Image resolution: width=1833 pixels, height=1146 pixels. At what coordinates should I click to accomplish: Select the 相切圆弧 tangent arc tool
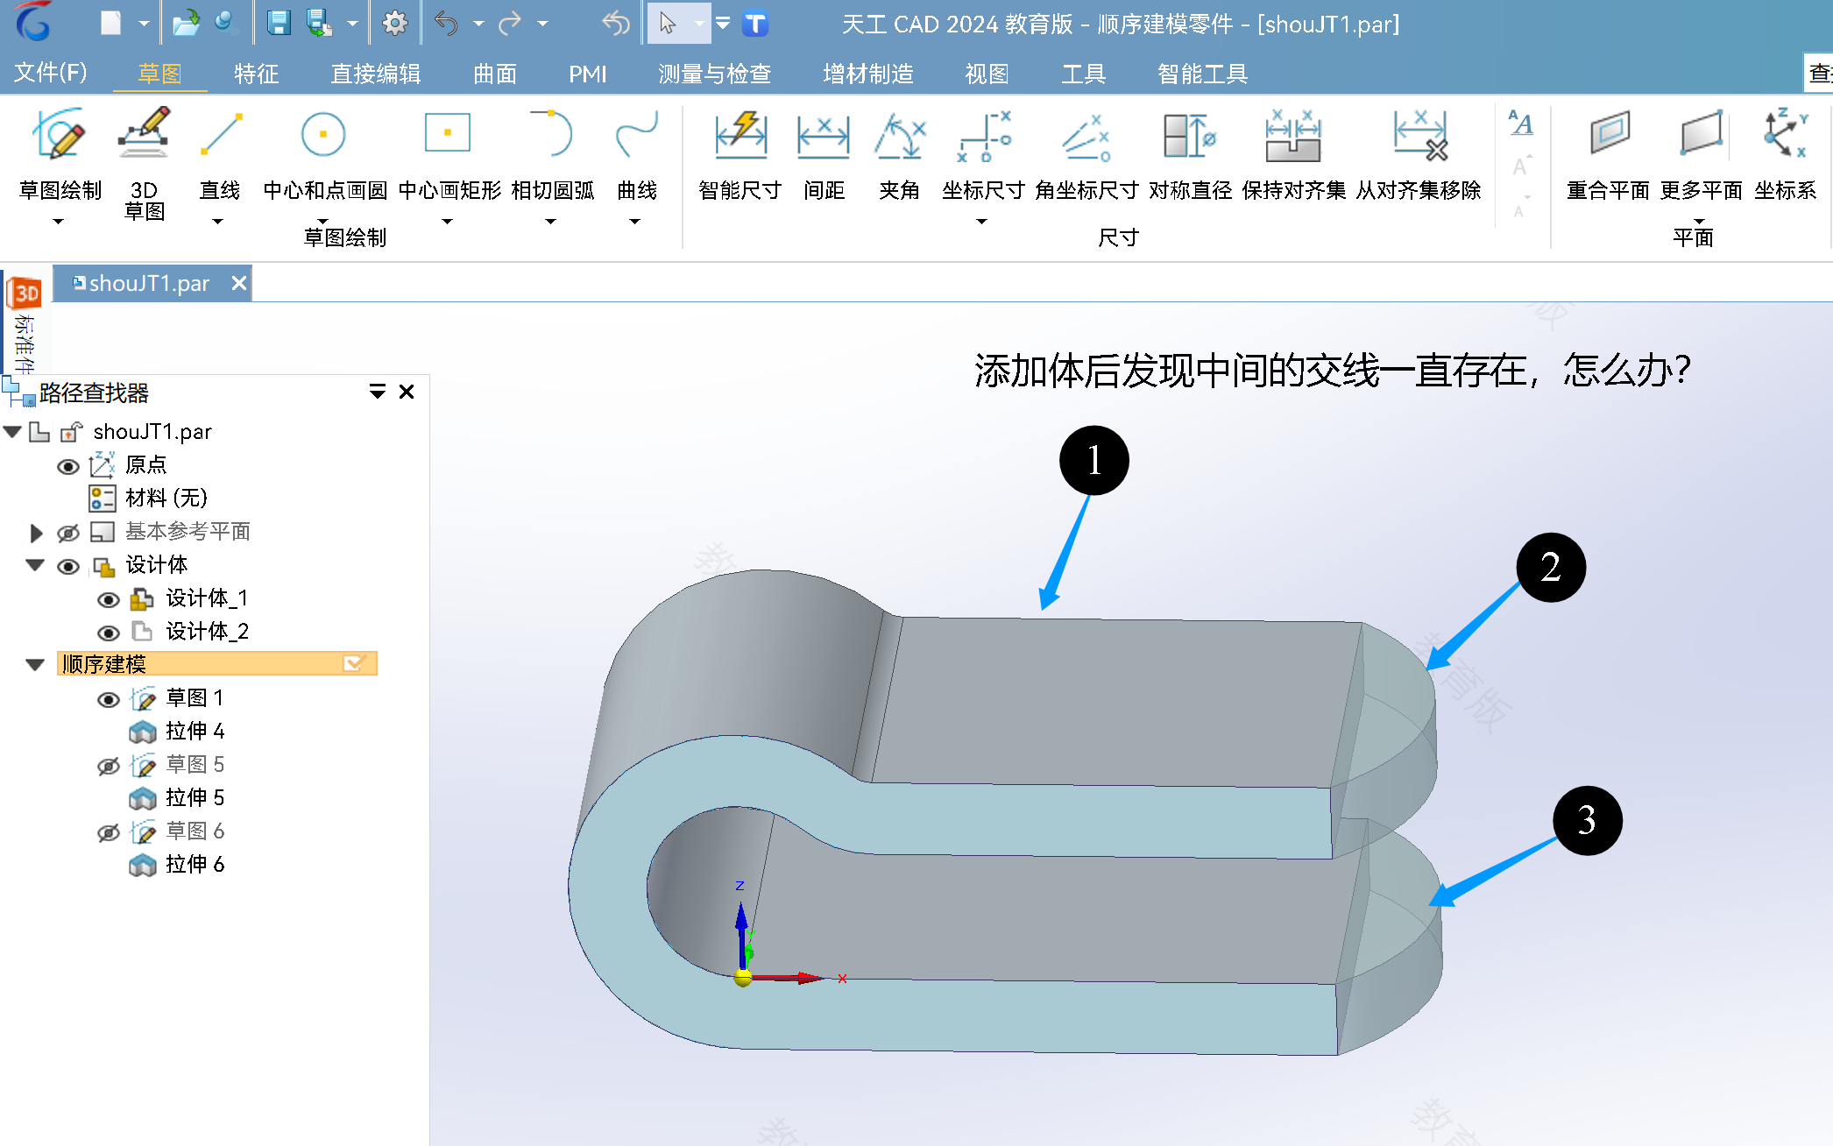552,153
